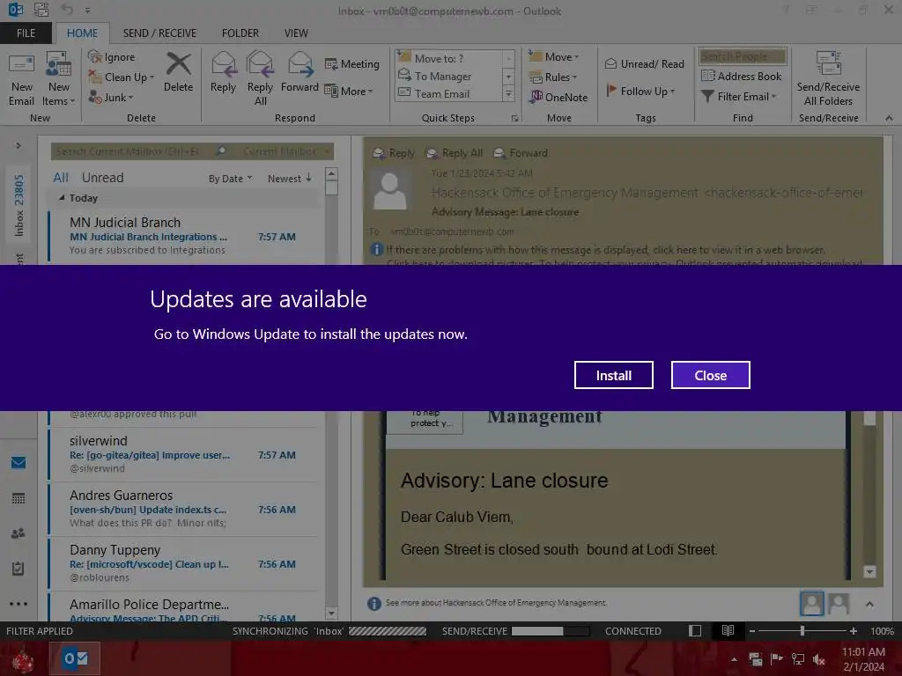Screen dimensions: 902x676
Task: Open more navigation options ellipsis
Action: tap(18, 604)
